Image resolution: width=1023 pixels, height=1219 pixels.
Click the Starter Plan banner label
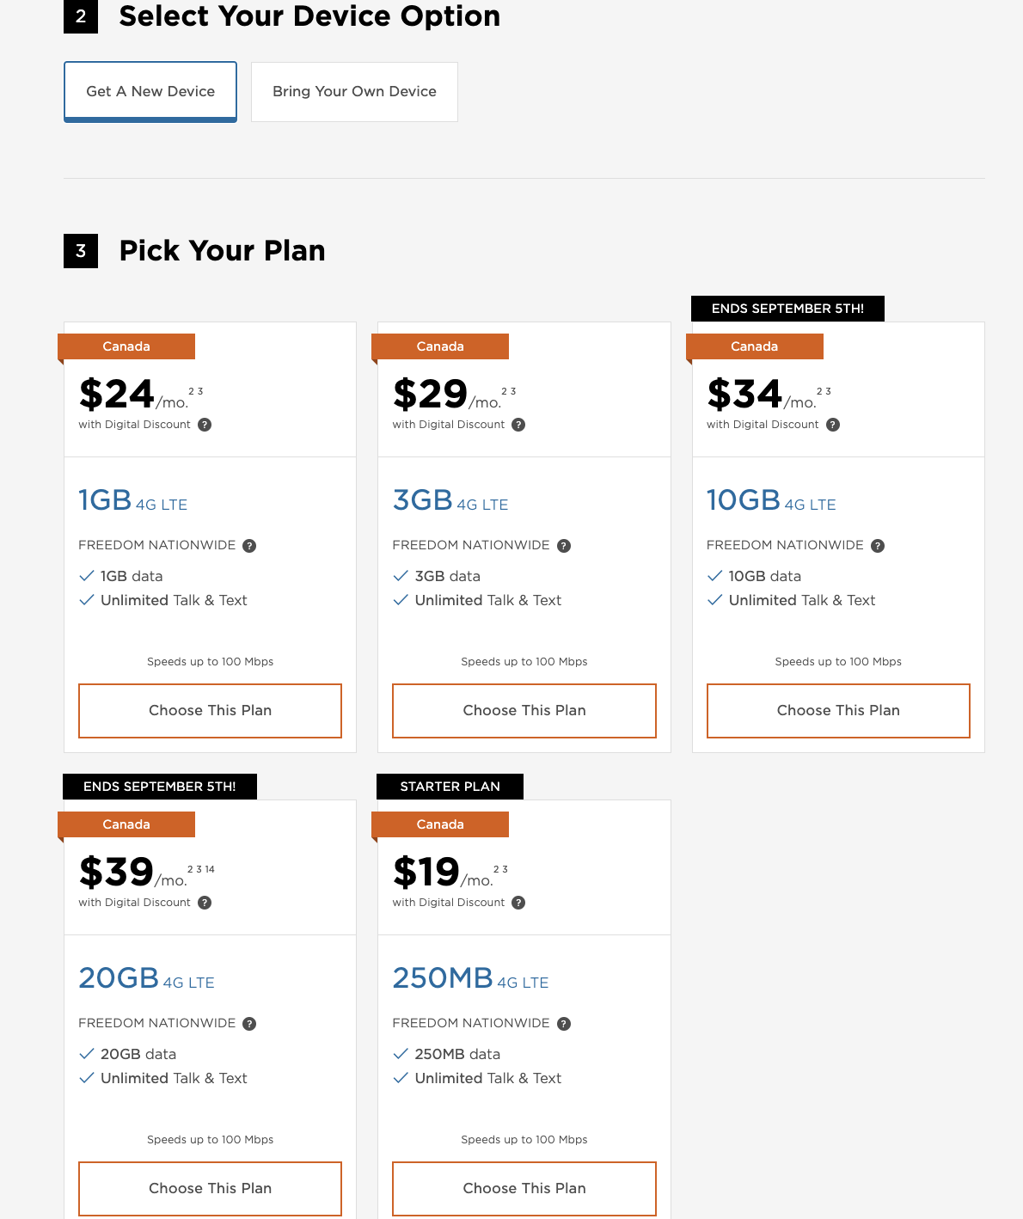point(450,787)
